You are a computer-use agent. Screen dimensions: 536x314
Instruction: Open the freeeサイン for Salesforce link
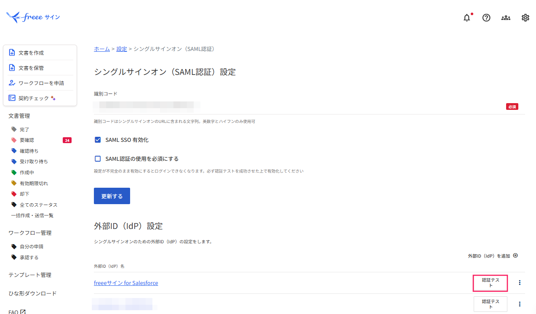click(126, 283)
